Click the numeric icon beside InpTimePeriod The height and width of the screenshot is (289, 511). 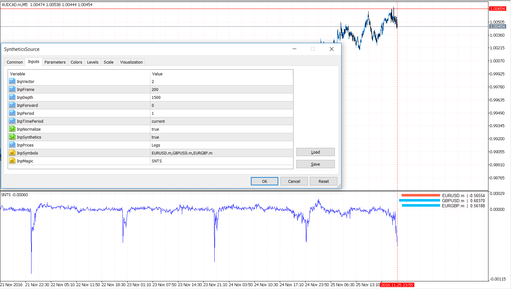(x=12, y=121)
